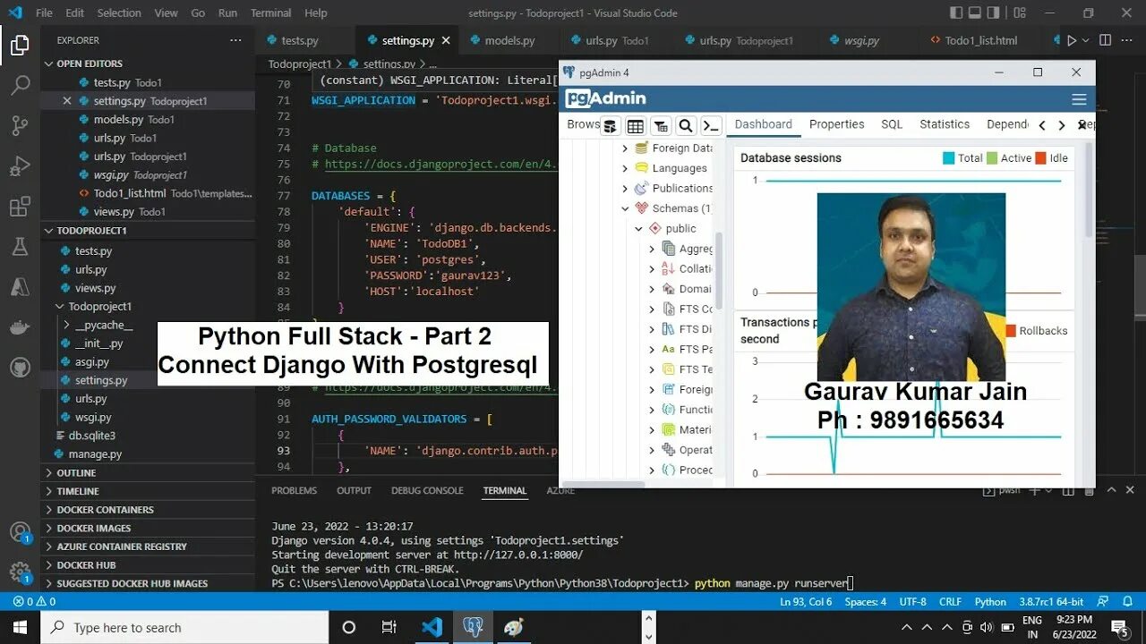Click UTF-8 encoding in status bar
1146x644 pixels.
[912, 602]
